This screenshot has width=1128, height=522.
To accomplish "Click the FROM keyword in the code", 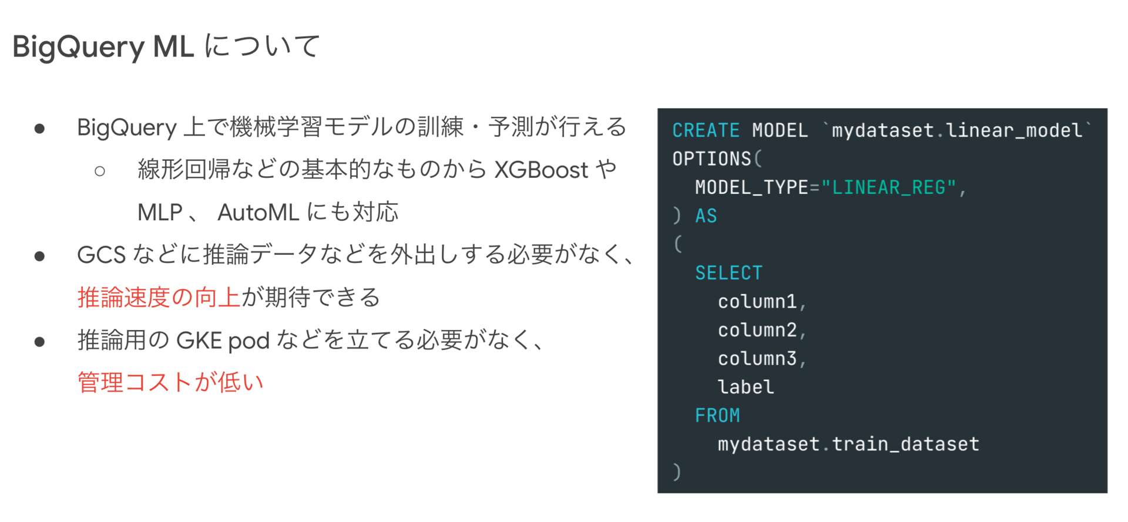I will pyautogui.click(x=717, y=416).
